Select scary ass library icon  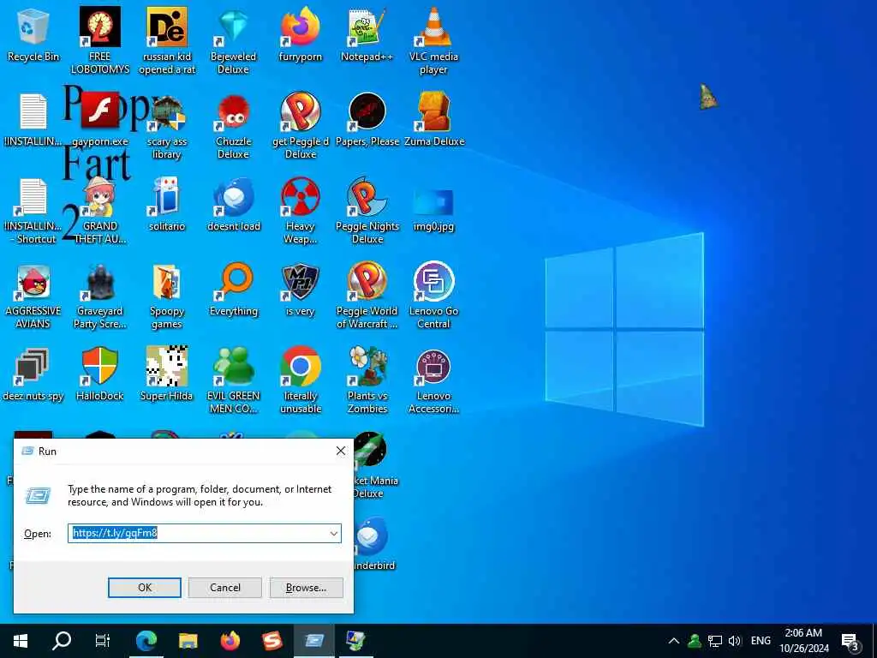[x=167, y=127]
